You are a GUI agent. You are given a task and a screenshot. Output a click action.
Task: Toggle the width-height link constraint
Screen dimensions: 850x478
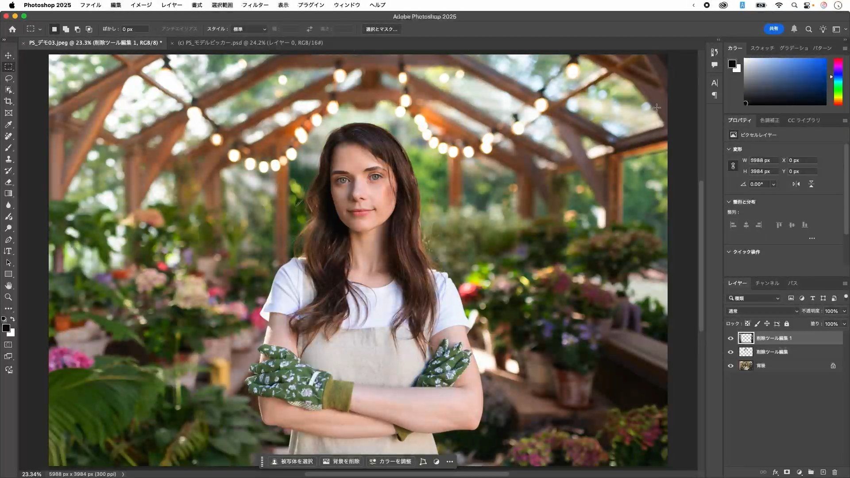pyautogui.click(x=733, y=166)
